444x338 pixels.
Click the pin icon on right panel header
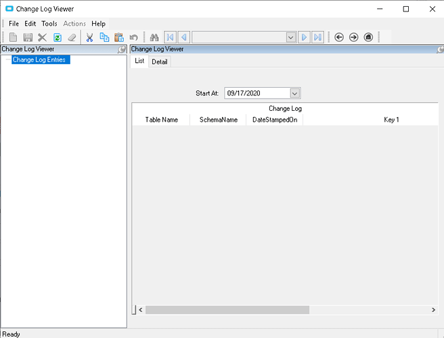click(x=441, y=49)
